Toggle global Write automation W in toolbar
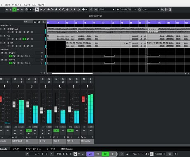Image resolution: width=190 pixels, height=157 pixels. pos(18,10)
